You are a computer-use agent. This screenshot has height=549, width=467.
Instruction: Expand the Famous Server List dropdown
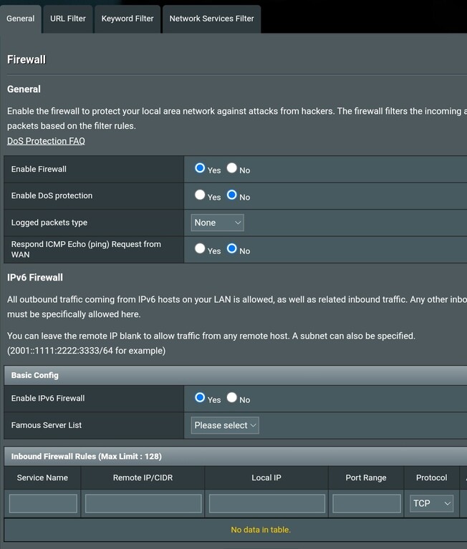click(225, 425)
